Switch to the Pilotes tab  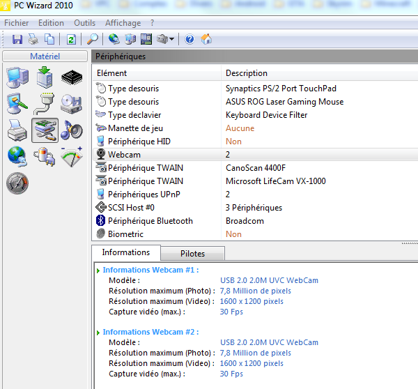(x=192, y=254)
